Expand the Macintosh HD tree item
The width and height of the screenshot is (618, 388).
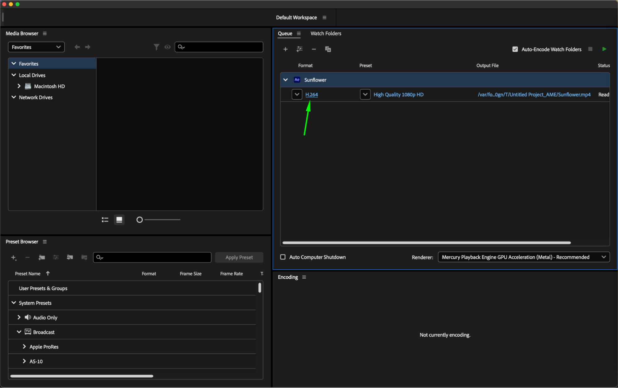point(19,86)
